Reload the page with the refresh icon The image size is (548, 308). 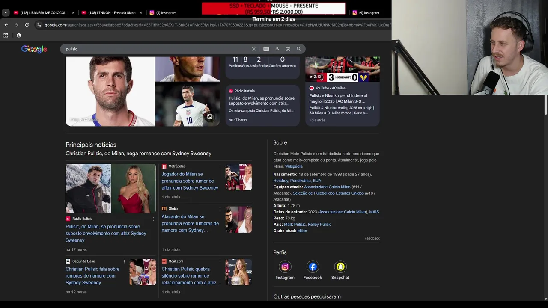click(x=27, y=25)
